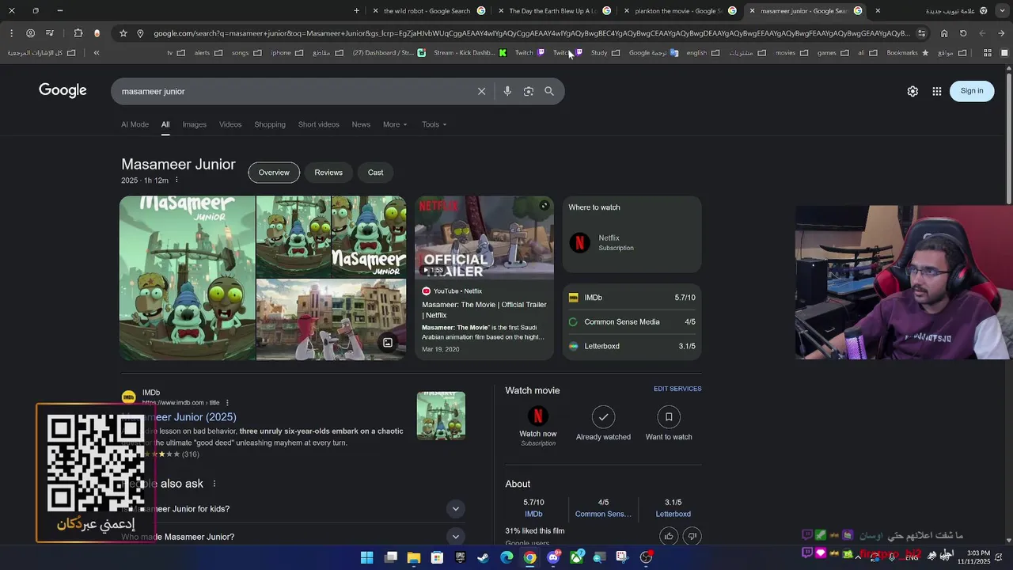This screenshot has height=570, width=1013.
Task: Click the Netflix logo under Watch movie
Action: [x=538, y=416]
